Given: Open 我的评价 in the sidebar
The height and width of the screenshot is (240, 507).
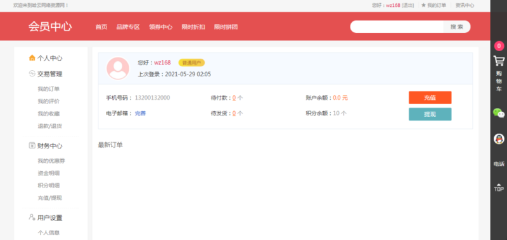Looking at the screenshot, I should 49,101.
